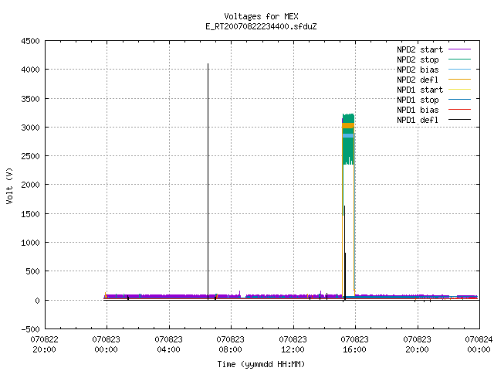This screenshot has width=494, height=371.
Task: Click the 'Volt (V)' y-axis label
Action: (x=9, y=185)
